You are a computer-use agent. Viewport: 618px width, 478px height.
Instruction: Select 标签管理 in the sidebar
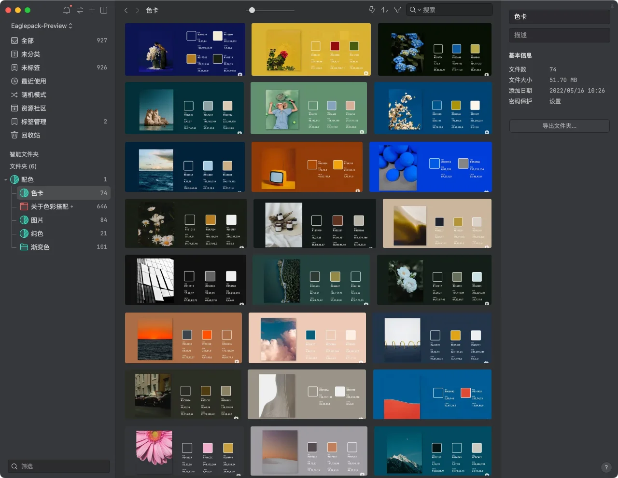click(33, 122)
